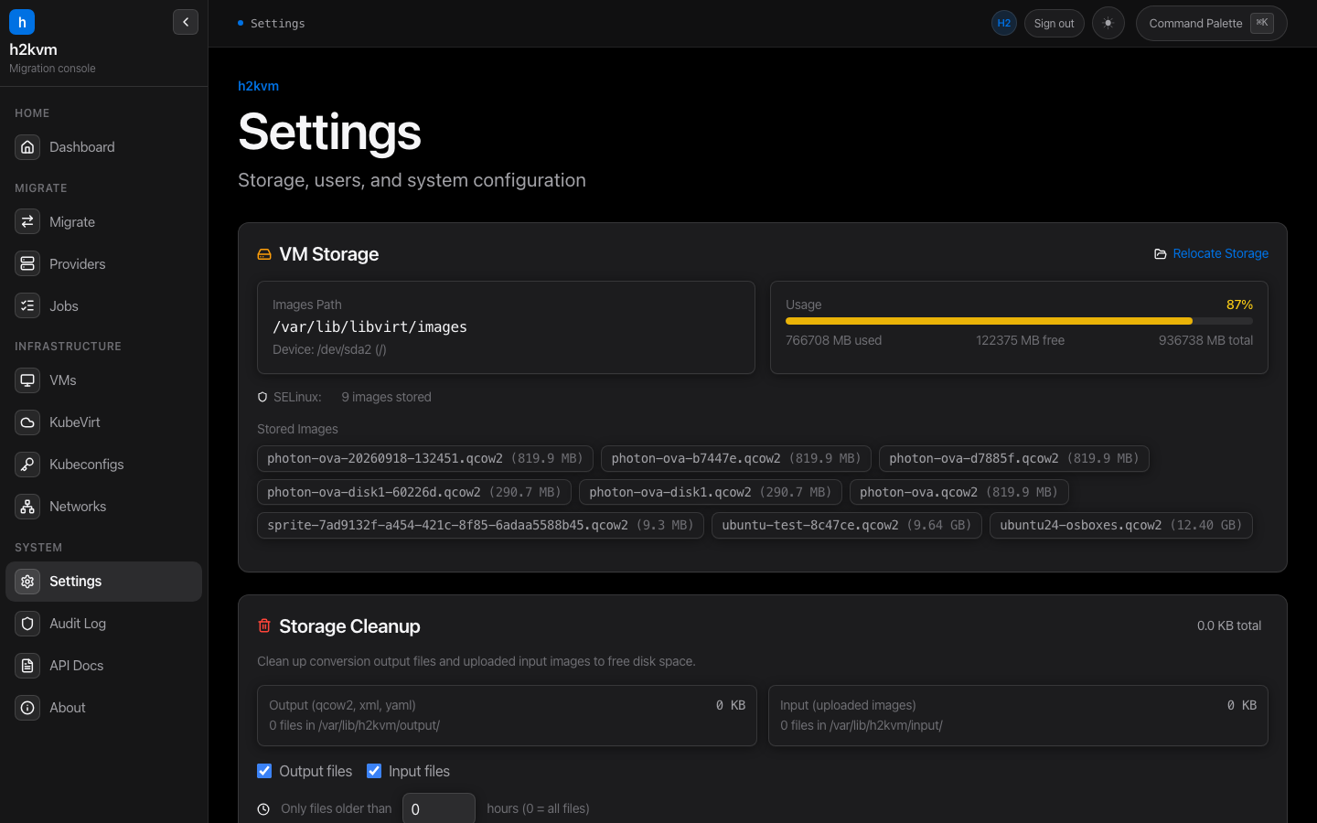The width and height of the screenshot is (1317, 823).
Task: Click the photon-ova-d7885f.qcow2 image chip
Action: (x=1014, y=459)
